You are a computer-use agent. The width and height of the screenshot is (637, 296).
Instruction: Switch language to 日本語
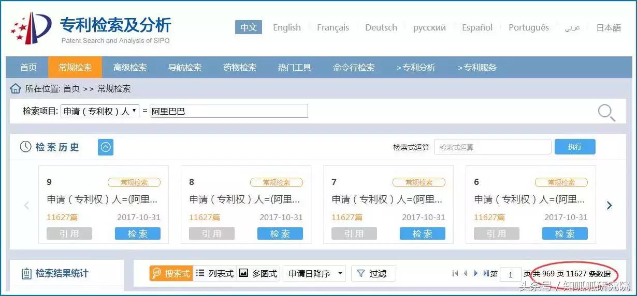tap(609, 27)
